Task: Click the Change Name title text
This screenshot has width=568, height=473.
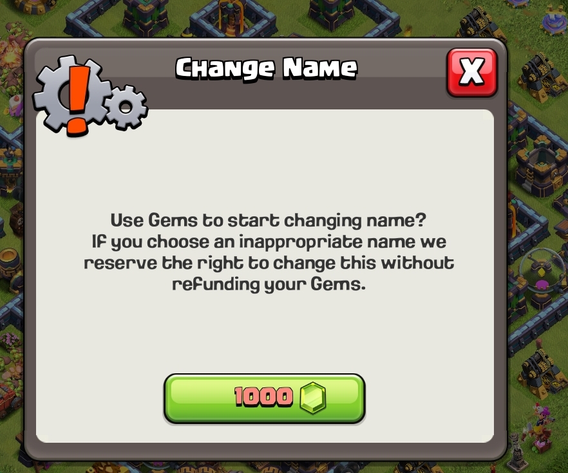Action: [x=267, y=68]
